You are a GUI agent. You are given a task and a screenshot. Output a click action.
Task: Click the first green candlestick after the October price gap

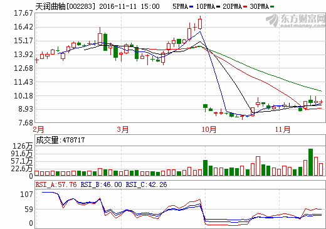pyautogui.click(x=206, y=107)
